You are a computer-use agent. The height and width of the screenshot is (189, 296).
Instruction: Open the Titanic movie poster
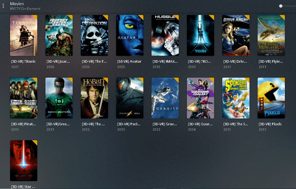click(24, 35)
